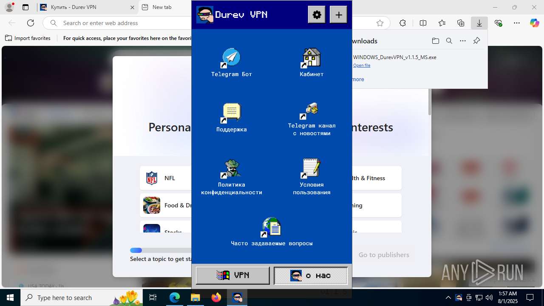Select the Food & Drink topic card
The image size is (544, 306).
pos(166,205)
